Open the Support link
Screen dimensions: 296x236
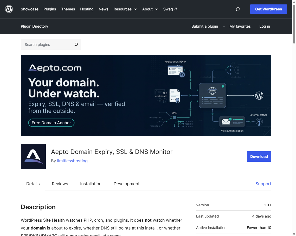(263, 184)
